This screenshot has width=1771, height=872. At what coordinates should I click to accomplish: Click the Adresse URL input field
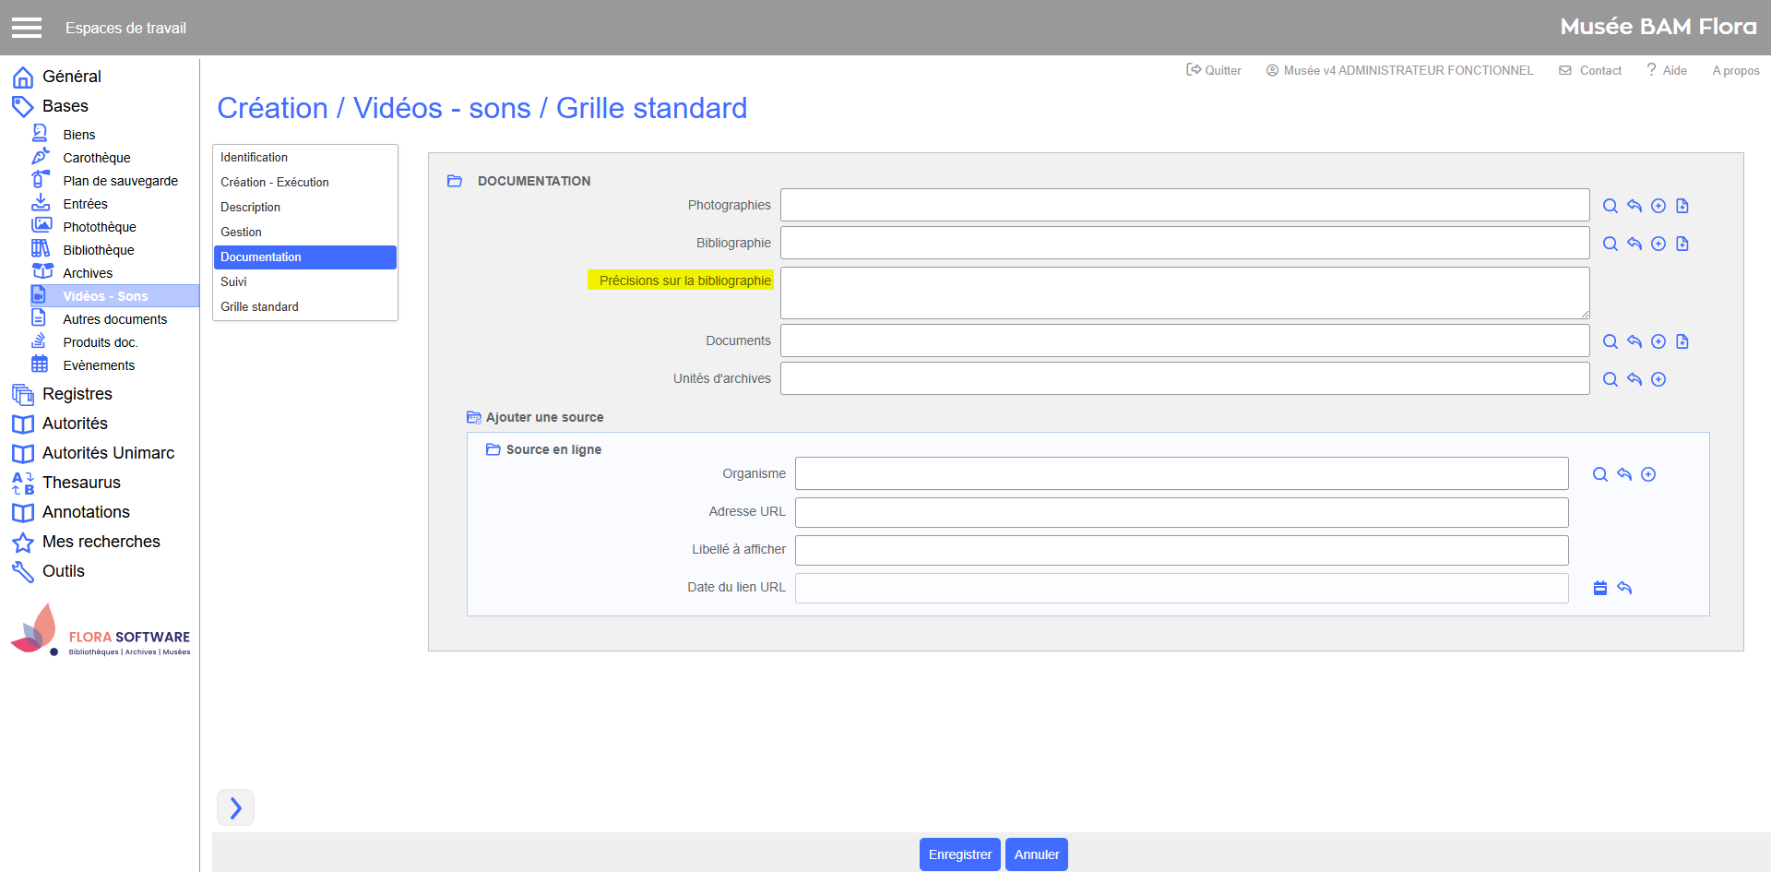[1181, 512]
